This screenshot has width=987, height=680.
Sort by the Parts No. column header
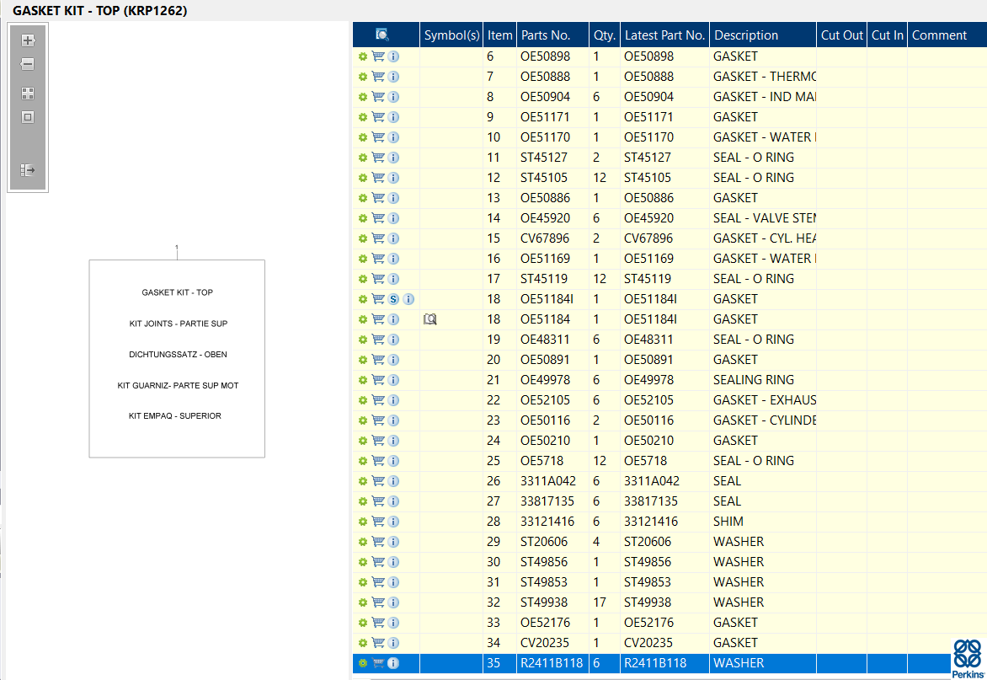pyautogui.click(x=546, y=35)
